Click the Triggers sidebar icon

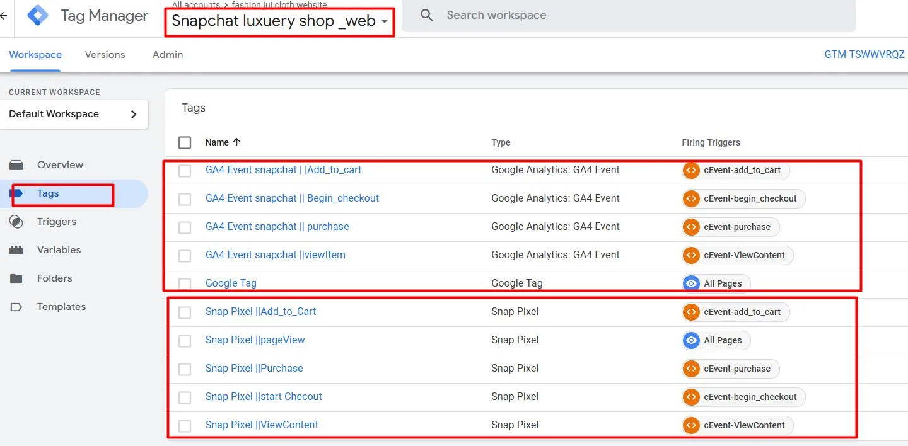point(16,222)
